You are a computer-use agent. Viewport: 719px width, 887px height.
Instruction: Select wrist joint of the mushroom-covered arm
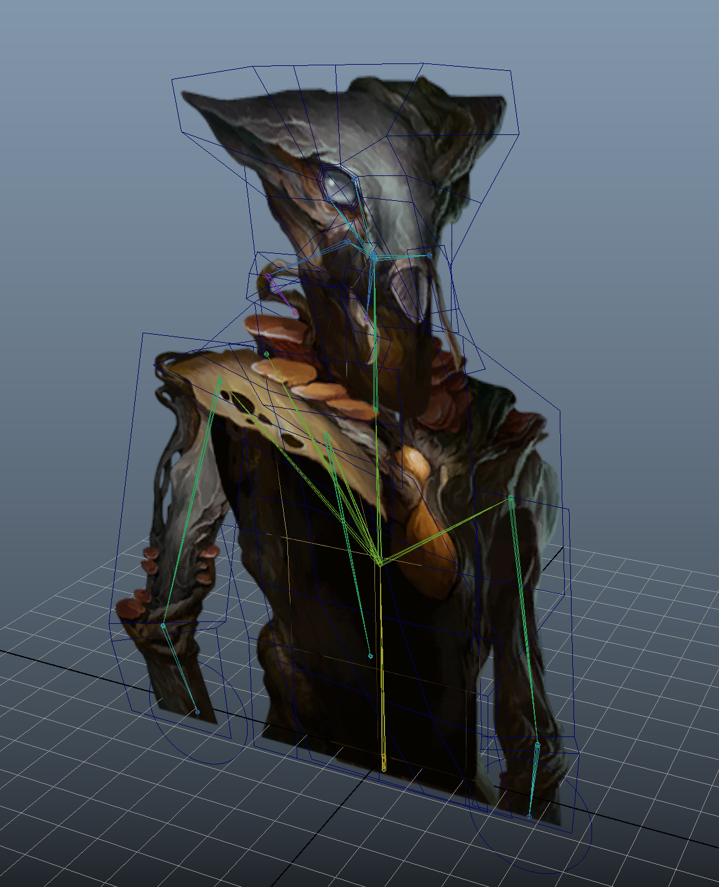tap(163, 626)
